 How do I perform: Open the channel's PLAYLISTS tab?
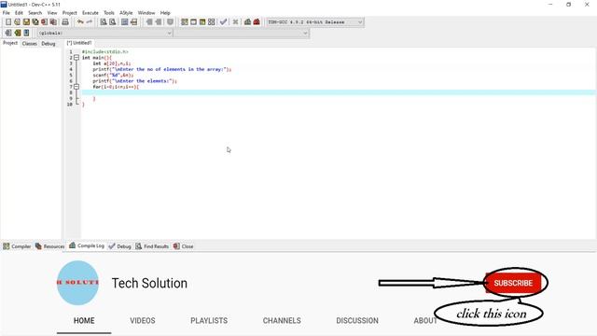point(209,321)
